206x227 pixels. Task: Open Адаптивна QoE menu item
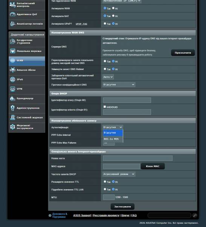pyautogui.click(x=27, y=14)
